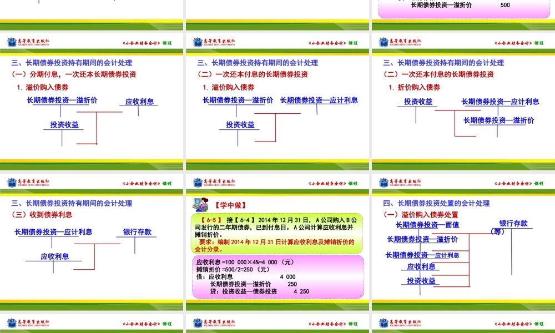Click the green gradient divider bar on center slide
Screen dimensions: 555x333
pos(277,51)
